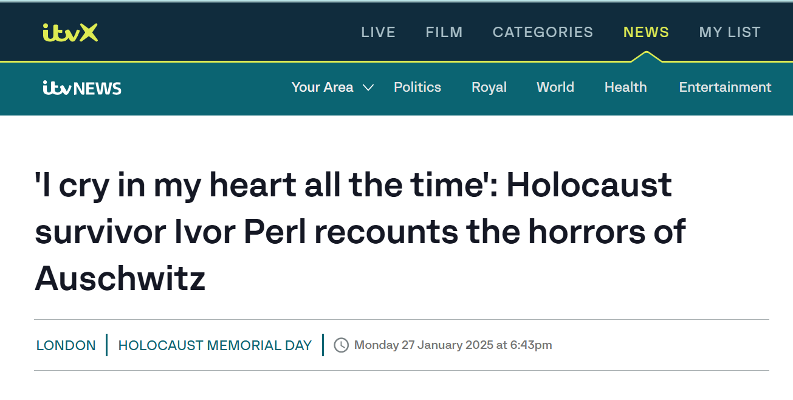Image resolution: width=793 pixels, height=400 pixels.
Task: Open the Royal news section
Action: tap(489, 88)
